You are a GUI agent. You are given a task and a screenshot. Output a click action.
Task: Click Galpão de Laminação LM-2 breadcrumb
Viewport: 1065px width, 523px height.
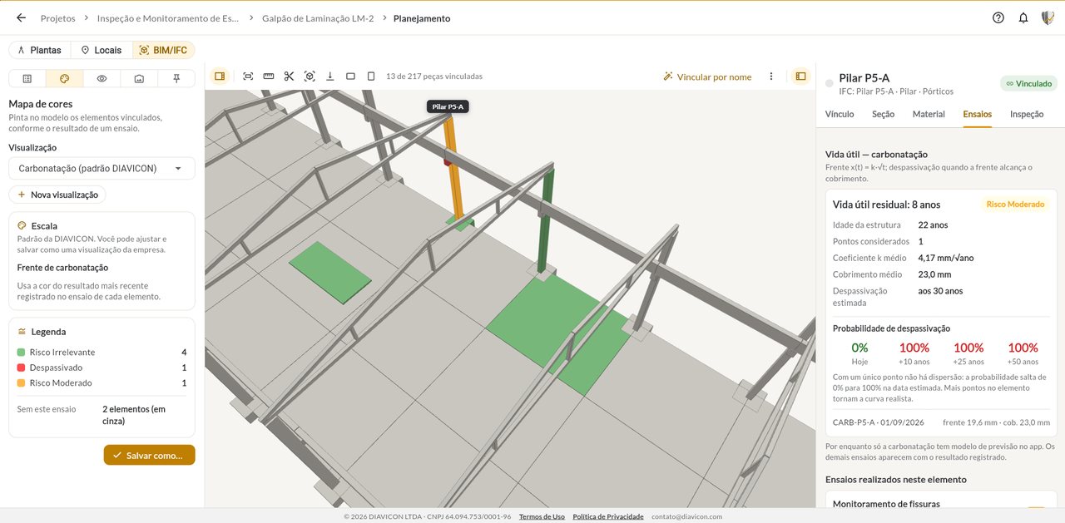click(x=318, y=18)
